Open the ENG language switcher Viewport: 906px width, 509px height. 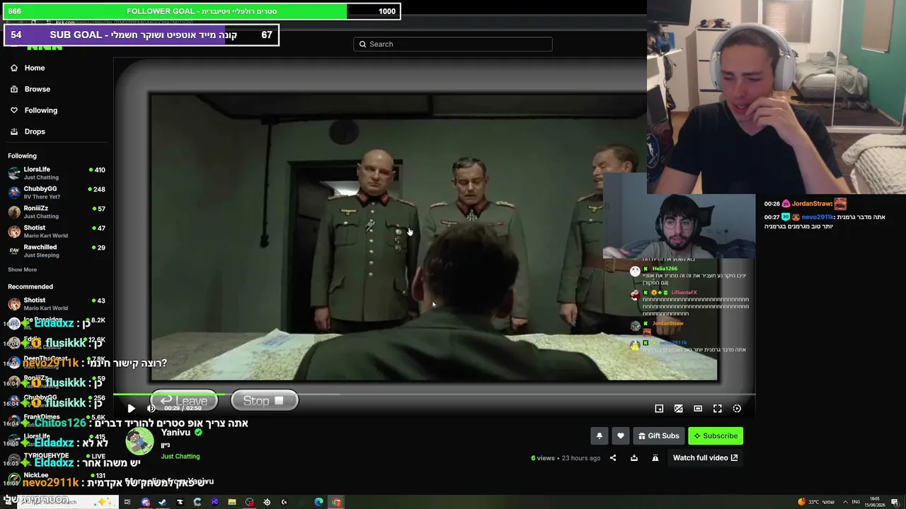856,502
